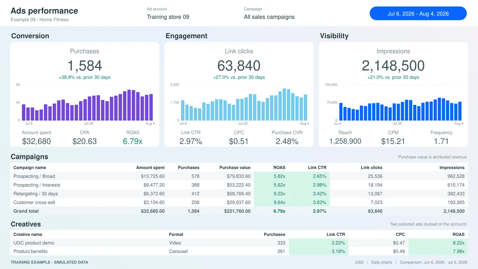The width and height of the screenshot is (478, 269).
Task: Select the Product benefits creative row
Action: click(x=239, y=251)
